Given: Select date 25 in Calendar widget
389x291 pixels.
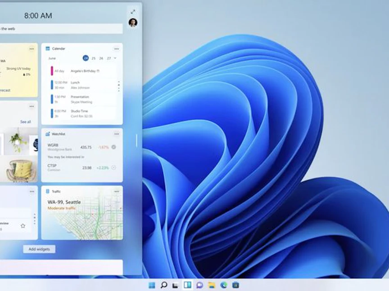Looking at the screenshot, I should coord(94,58).
